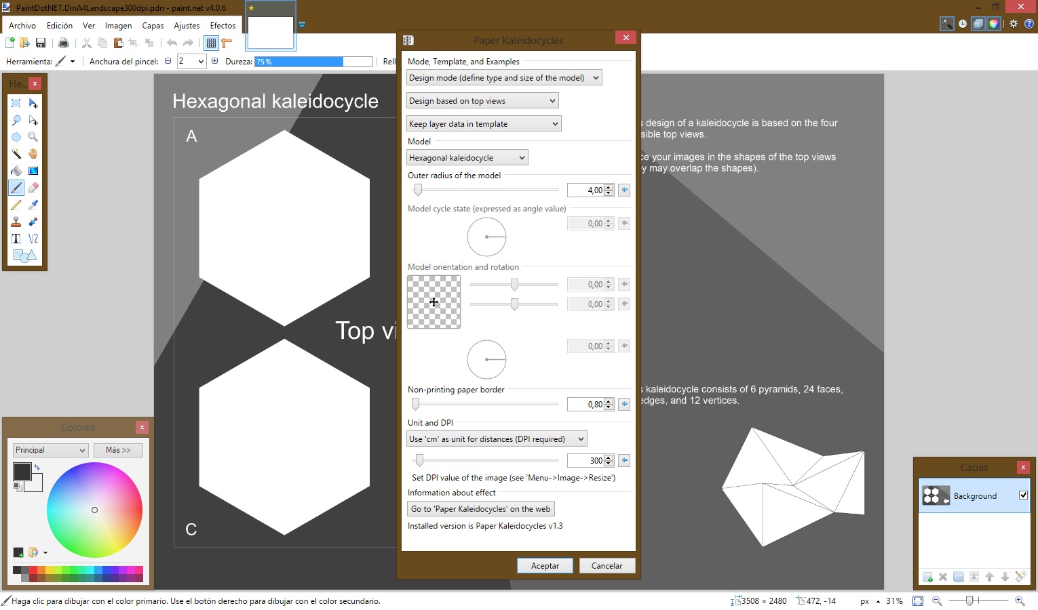
Task: Reset the DPI value
Action: pos(624,460)
